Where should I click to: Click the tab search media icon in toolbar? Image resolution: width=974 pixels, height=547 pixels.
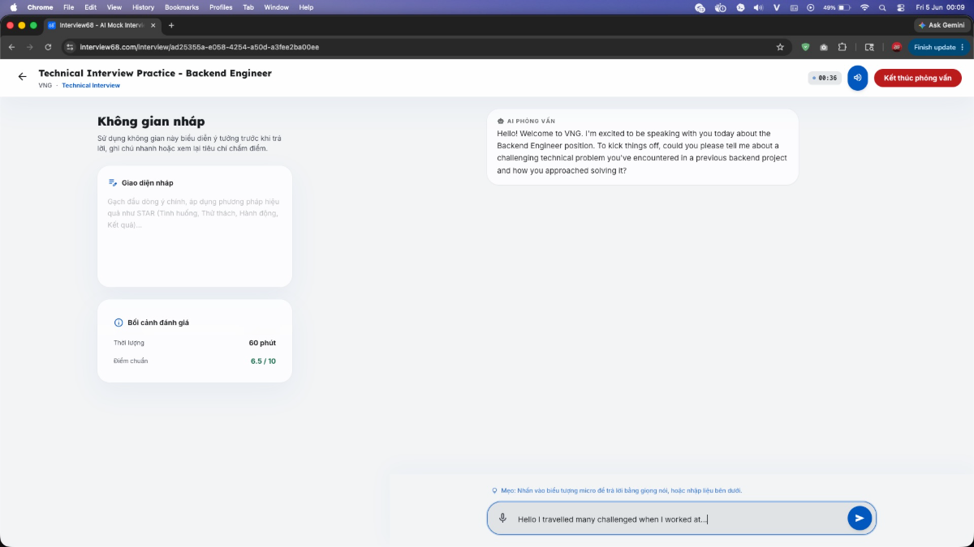click(869, 47)
